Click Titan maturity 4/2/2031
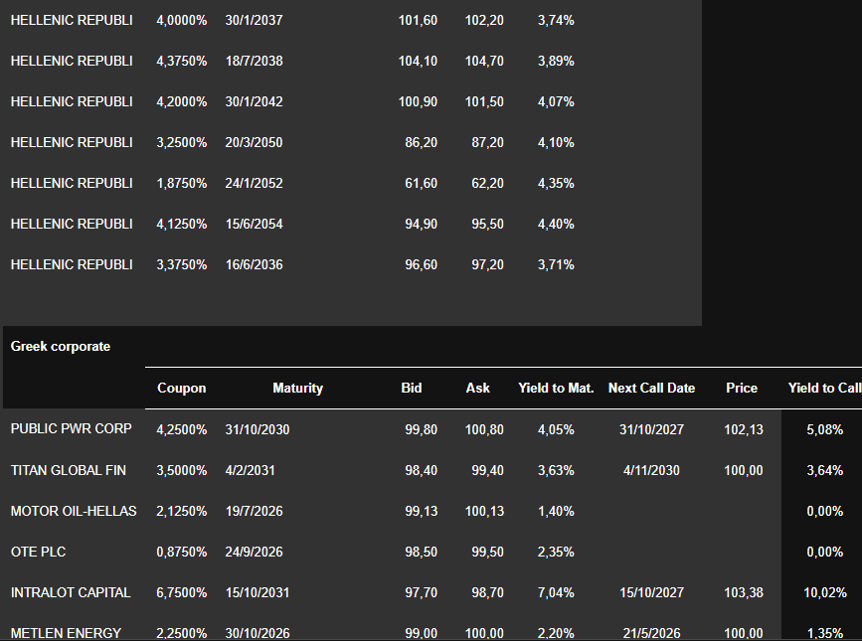Viewport: 862px width, 641px height. [250, 471]
